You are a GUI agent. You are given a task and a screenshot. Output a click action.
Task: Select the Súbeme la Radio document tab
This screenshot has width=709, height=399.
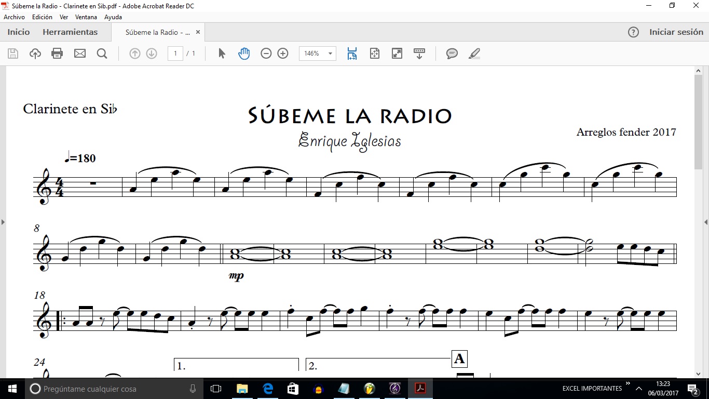[x=158, y=32]
